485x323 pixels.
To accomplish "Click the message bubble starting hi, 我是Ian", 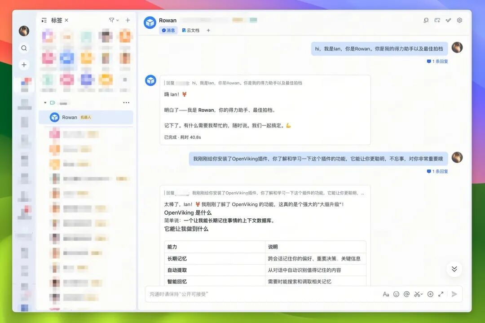I will (x=379, y=49).
